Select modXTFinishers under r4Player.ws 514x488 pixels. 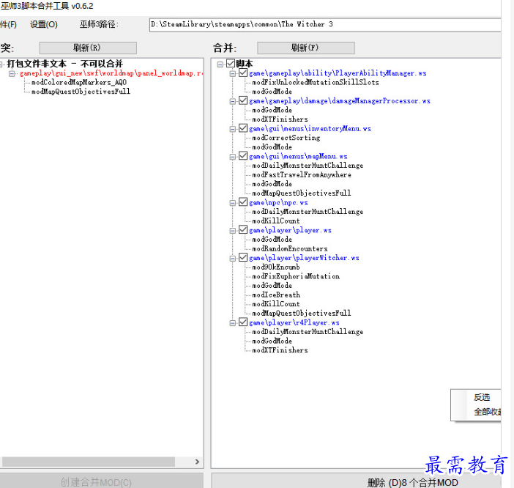280,350
